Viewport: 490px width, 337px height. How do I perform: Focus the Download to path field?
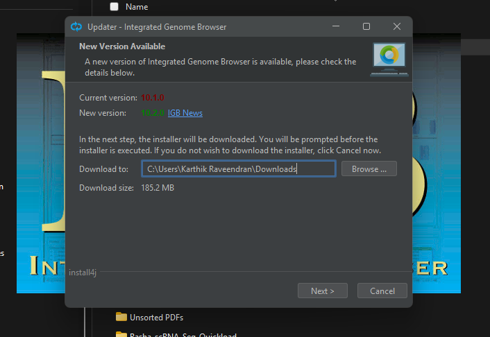(238, 169)
